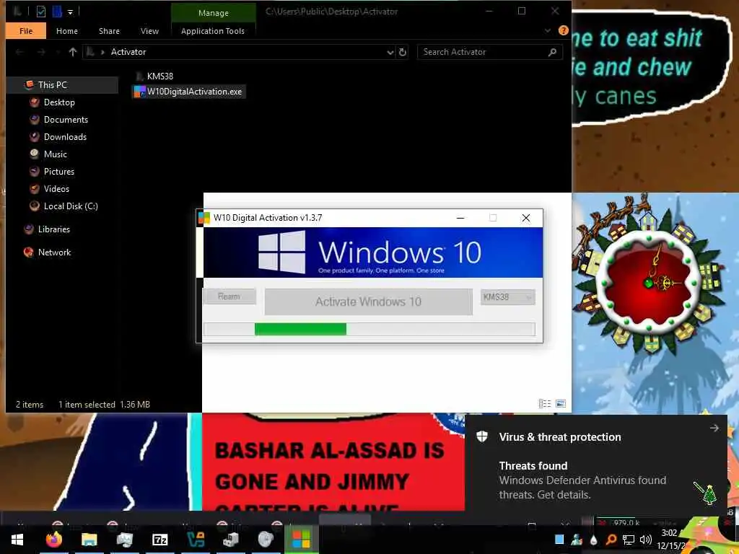Select Network in navigation pane
Screen dimensions: 739x554
pyautogui.click(x=54, y=252)
